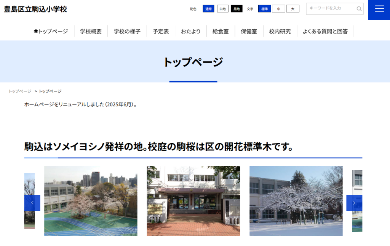Image resolution: width=390 pixels, height=246 pixels.
Task: Focus the キーワードを入力 search field
Action: coord(331,9)
